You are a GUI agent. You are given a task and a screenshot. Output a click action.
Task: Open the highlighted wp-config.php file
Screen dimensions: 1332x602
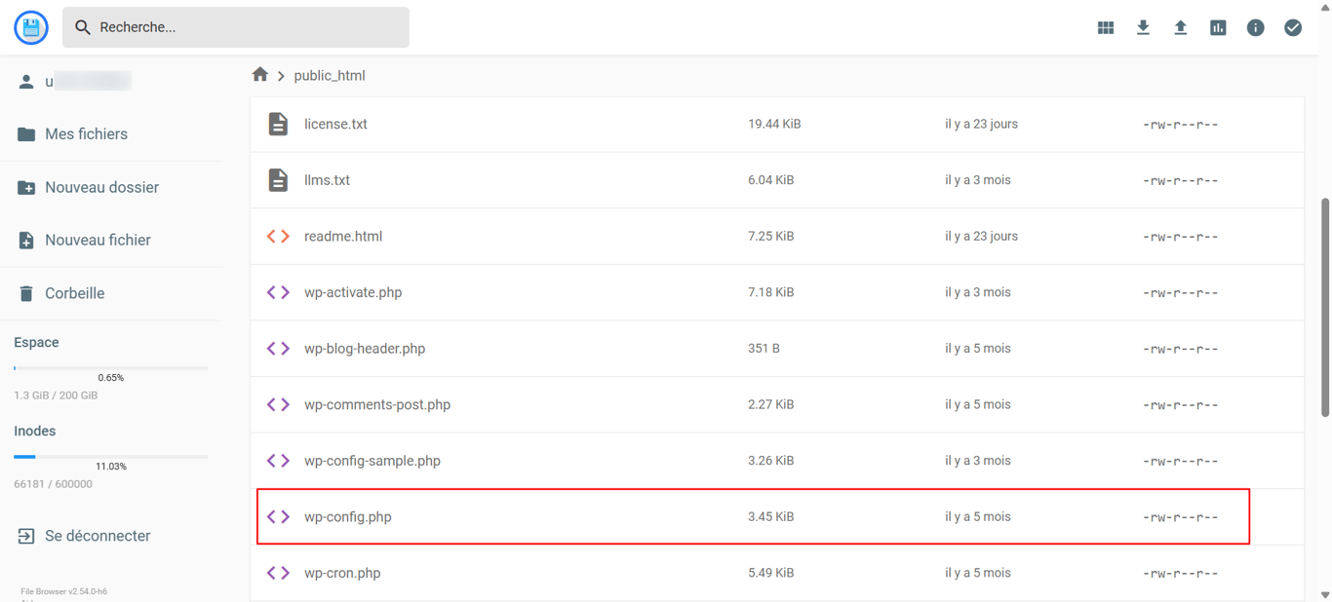coord(348,516)
